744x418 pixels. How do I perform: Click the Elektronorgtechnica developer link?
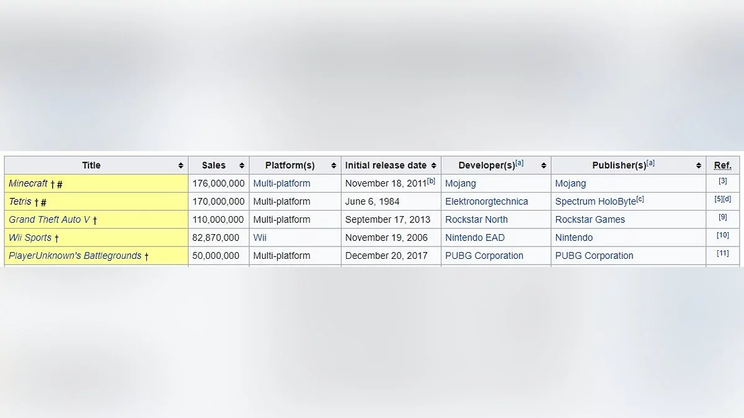click(x=487, y=201)
